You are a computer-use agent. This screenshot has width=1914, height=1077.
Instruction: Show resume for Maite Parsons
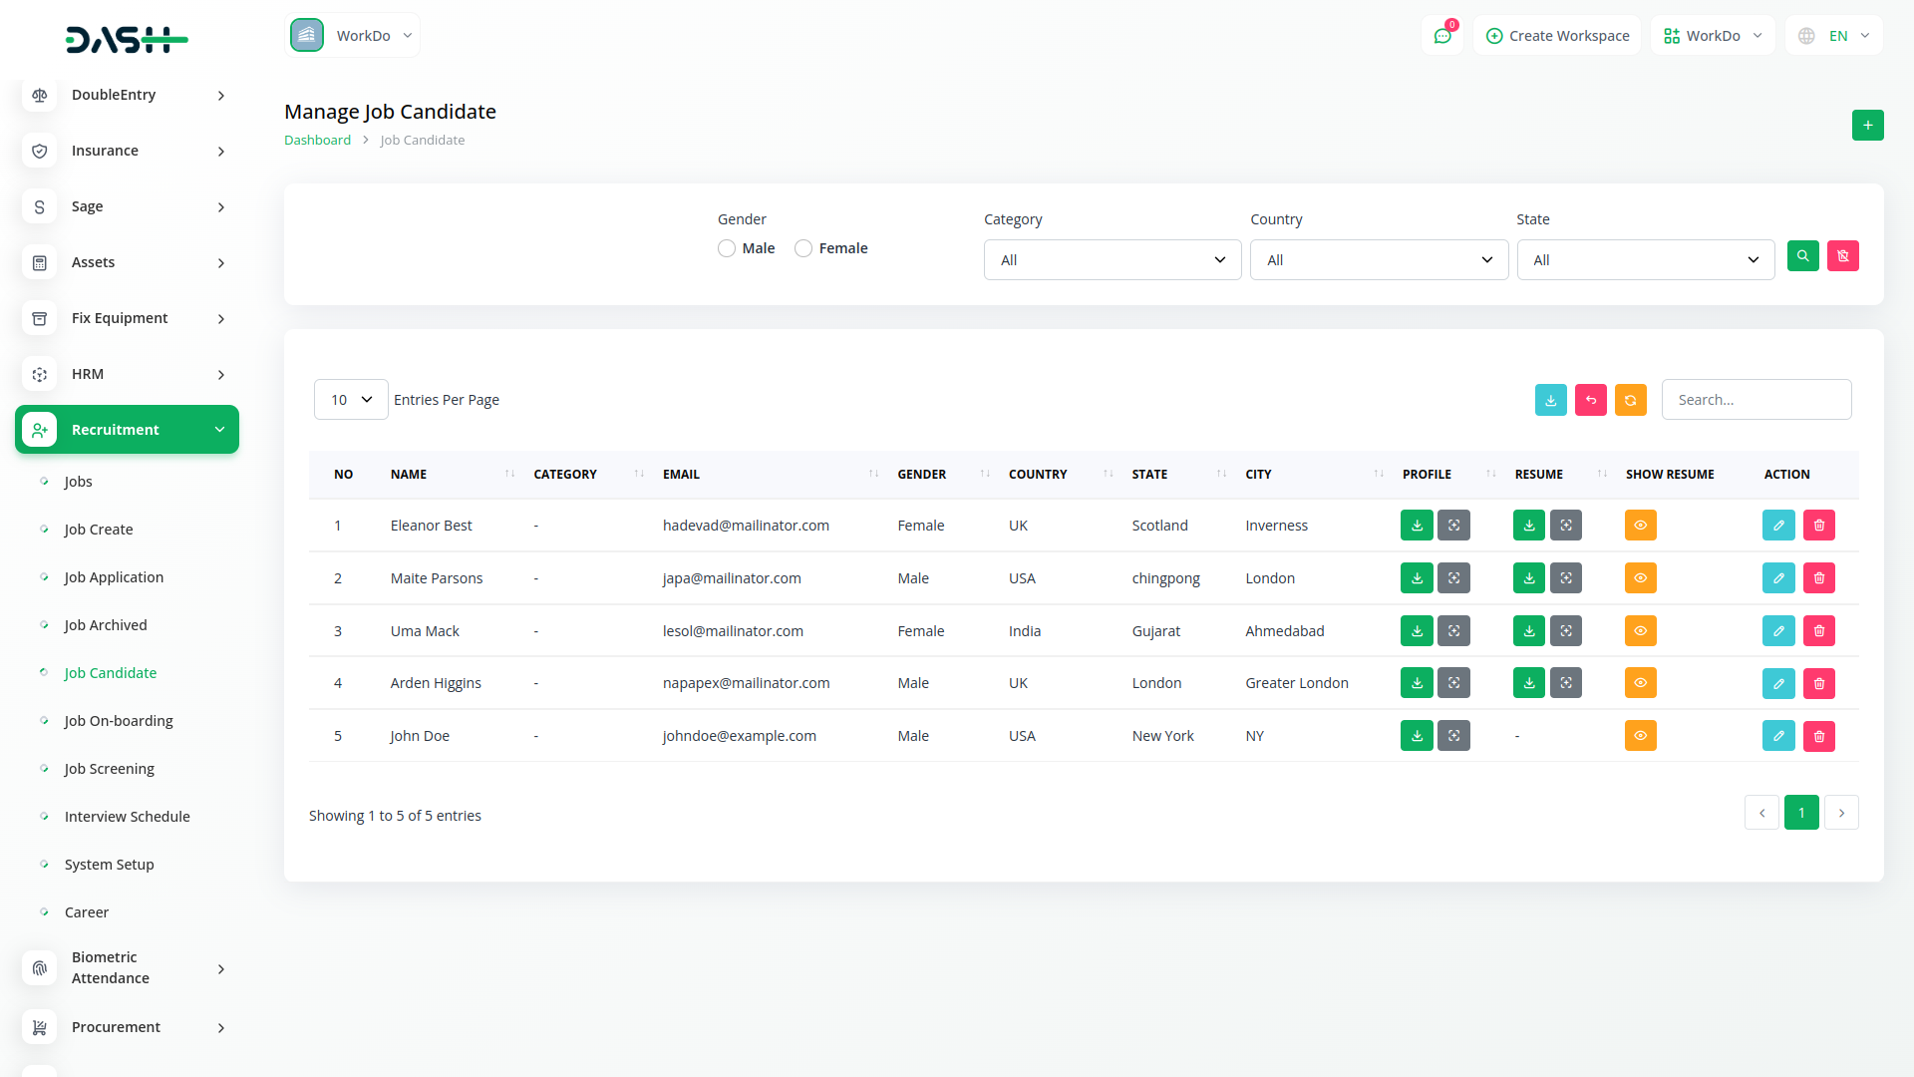1640,578
